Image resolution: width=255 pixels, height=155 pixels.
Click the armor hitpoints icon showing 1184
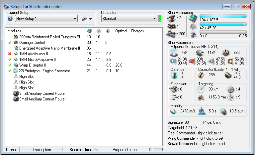(200, 53)
